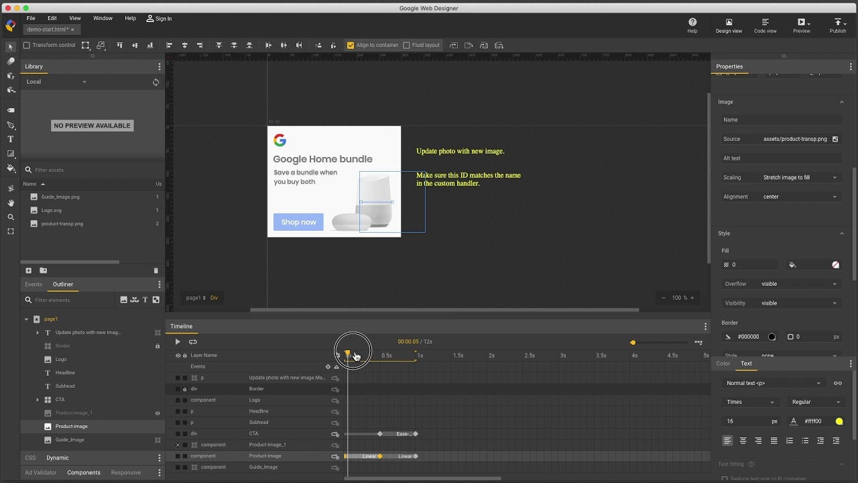Screen dimensions: 858x483
Task: Toggle the text link icon
Action: coord(838,383)
